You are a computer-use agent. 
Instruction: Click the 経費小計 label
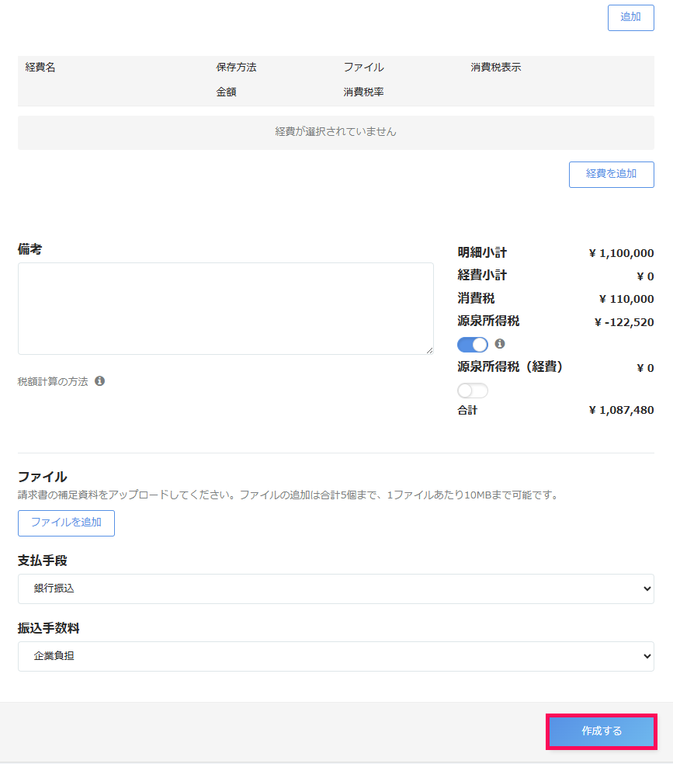[482, 276]
